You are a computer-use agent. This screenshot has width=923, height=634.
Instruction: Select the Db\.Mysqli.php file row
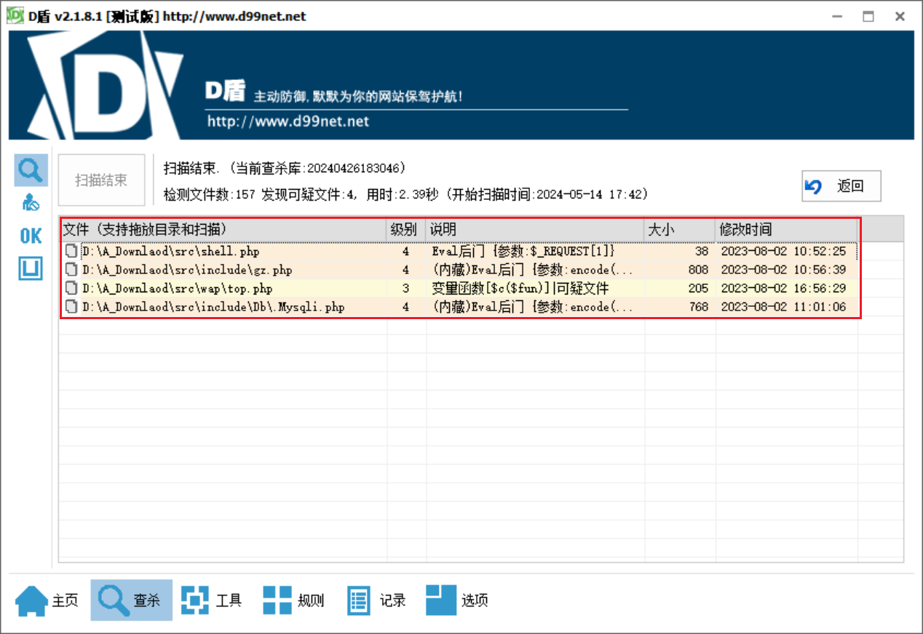pyautogui.click(x=459, y=307)
